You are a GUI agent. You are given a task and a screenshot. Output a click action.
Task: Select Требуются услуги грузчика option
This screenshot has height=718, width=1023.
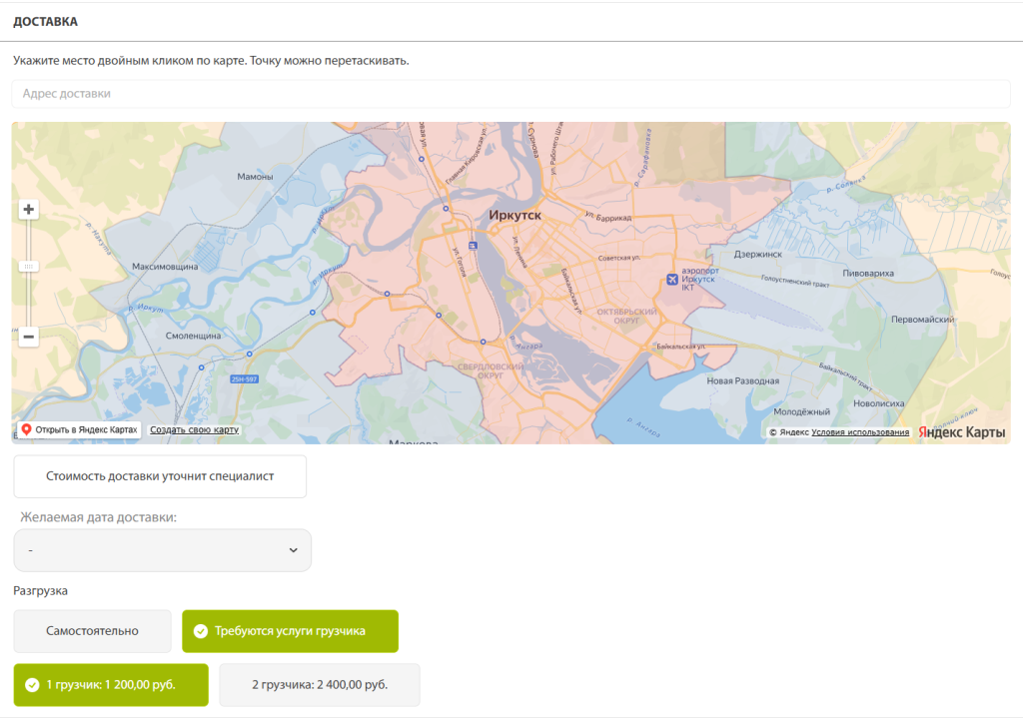tap(291, 630)
